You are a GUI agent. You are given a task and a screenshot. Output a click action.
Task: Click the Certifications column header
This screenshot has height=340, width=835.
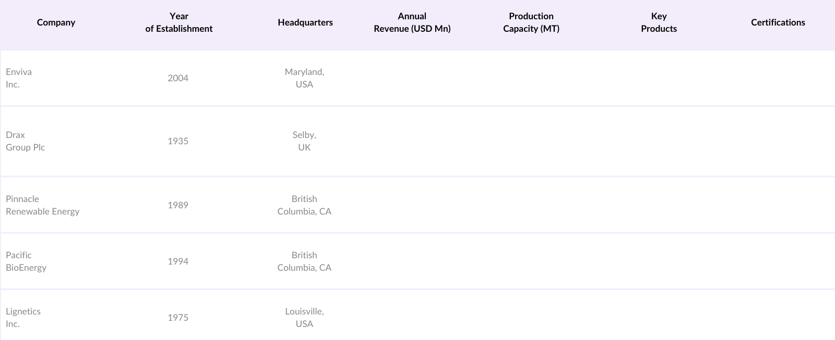pyautogui.click(x=778, y=22)
